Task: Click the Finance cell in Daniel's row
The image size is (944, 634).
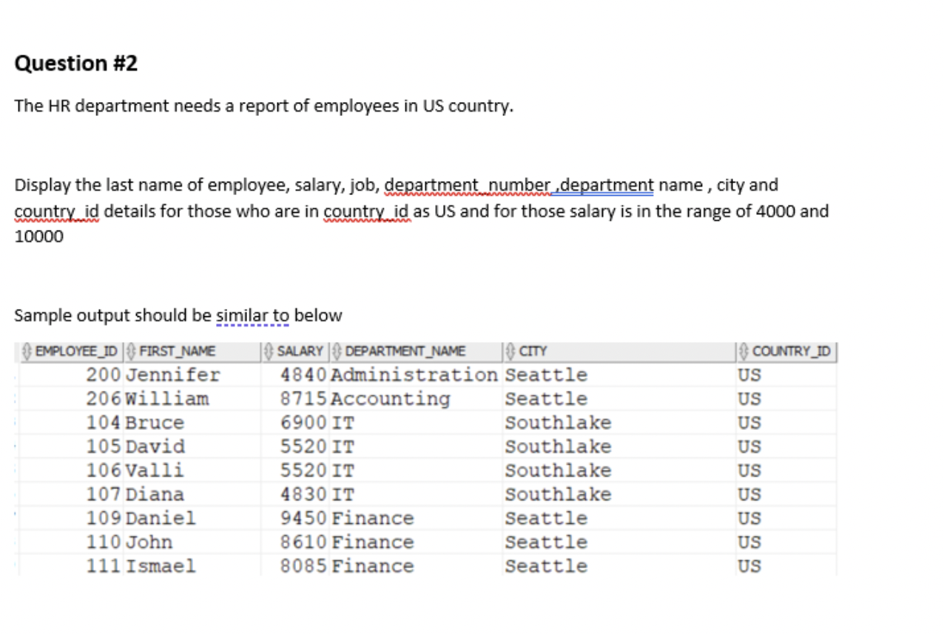Action: click(x=372, y=518)
